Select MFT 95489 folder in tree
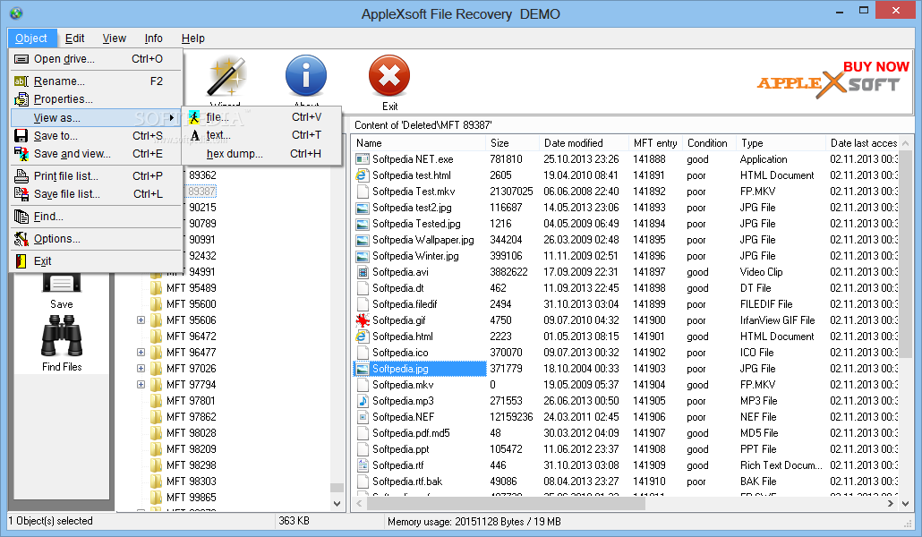 click(x=191, y=288)
